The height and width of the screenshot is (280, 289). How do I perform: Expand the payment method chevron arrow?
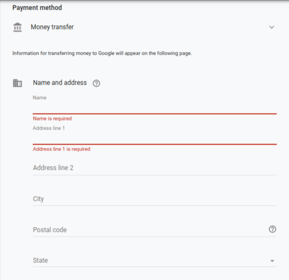[x=272, y=27]
